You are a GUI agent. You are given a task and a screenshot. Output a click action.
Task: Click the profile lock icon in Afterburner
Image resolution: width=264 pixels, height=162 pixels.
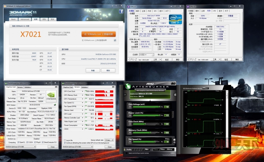tap(125, 149)
